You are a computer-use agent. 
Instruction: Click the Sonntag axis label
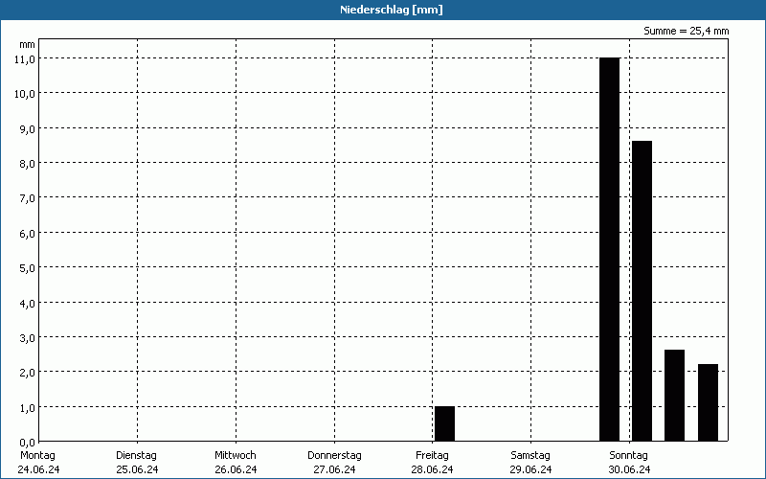tap(629, 456)
